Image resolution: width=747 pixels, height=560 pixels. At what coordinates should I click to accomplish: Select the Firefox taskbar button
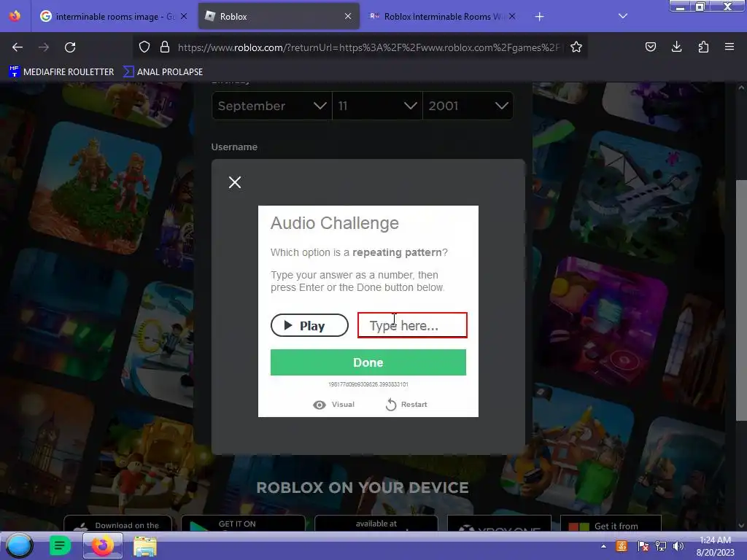click(x=103, y=545)
